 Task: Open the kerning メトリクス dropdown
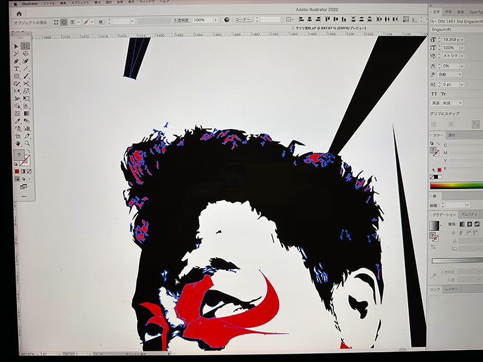(x=462, y=56)
